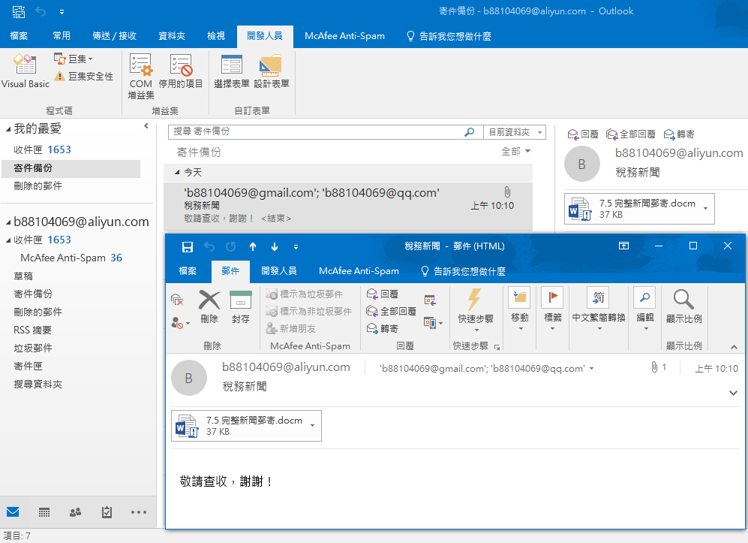Switch to Tasks view in navigation bar
This screenshot has width=748, height=543.
click(x=107, y=512)
